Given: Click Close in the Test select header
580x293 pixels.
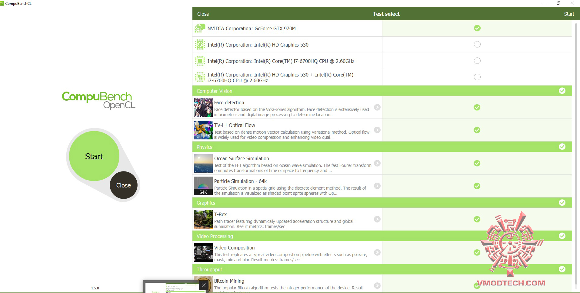Looking at the screenshot, I should coord(203,14).
